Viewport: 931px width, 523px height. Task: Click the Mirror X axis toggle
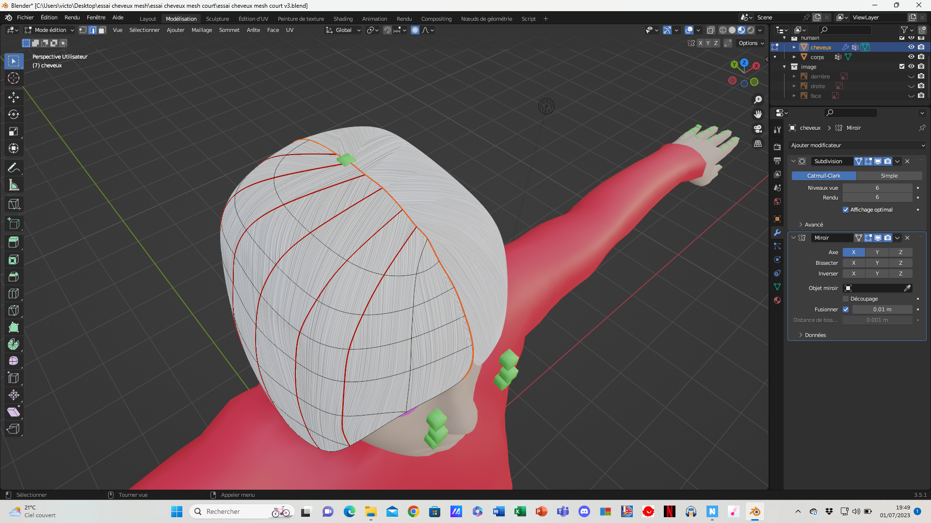[x=853, y=252]
